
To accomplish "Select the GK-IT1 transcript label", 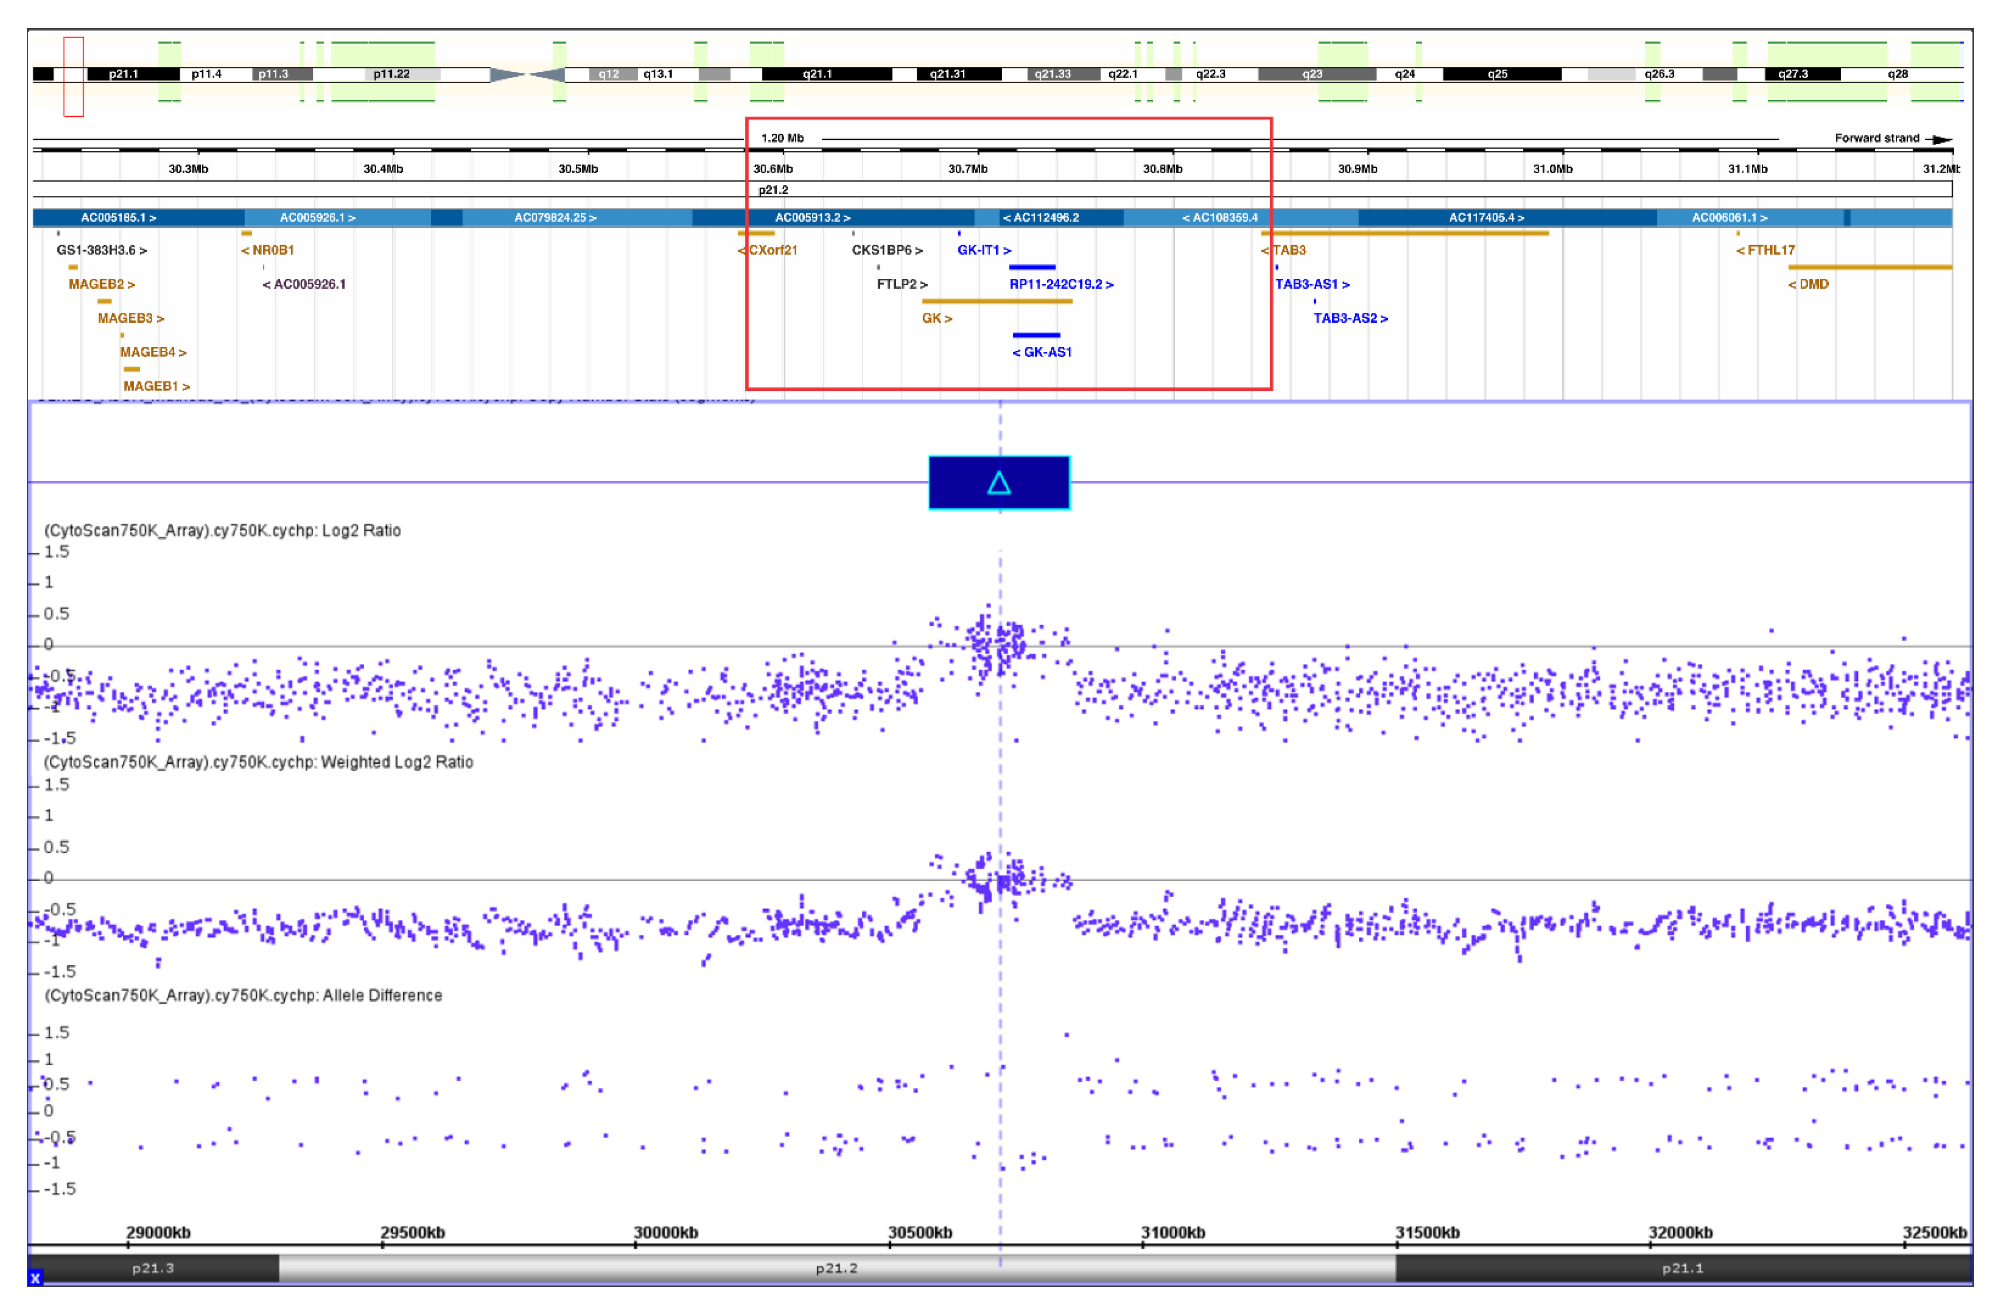I will click(x=985, y=250).
